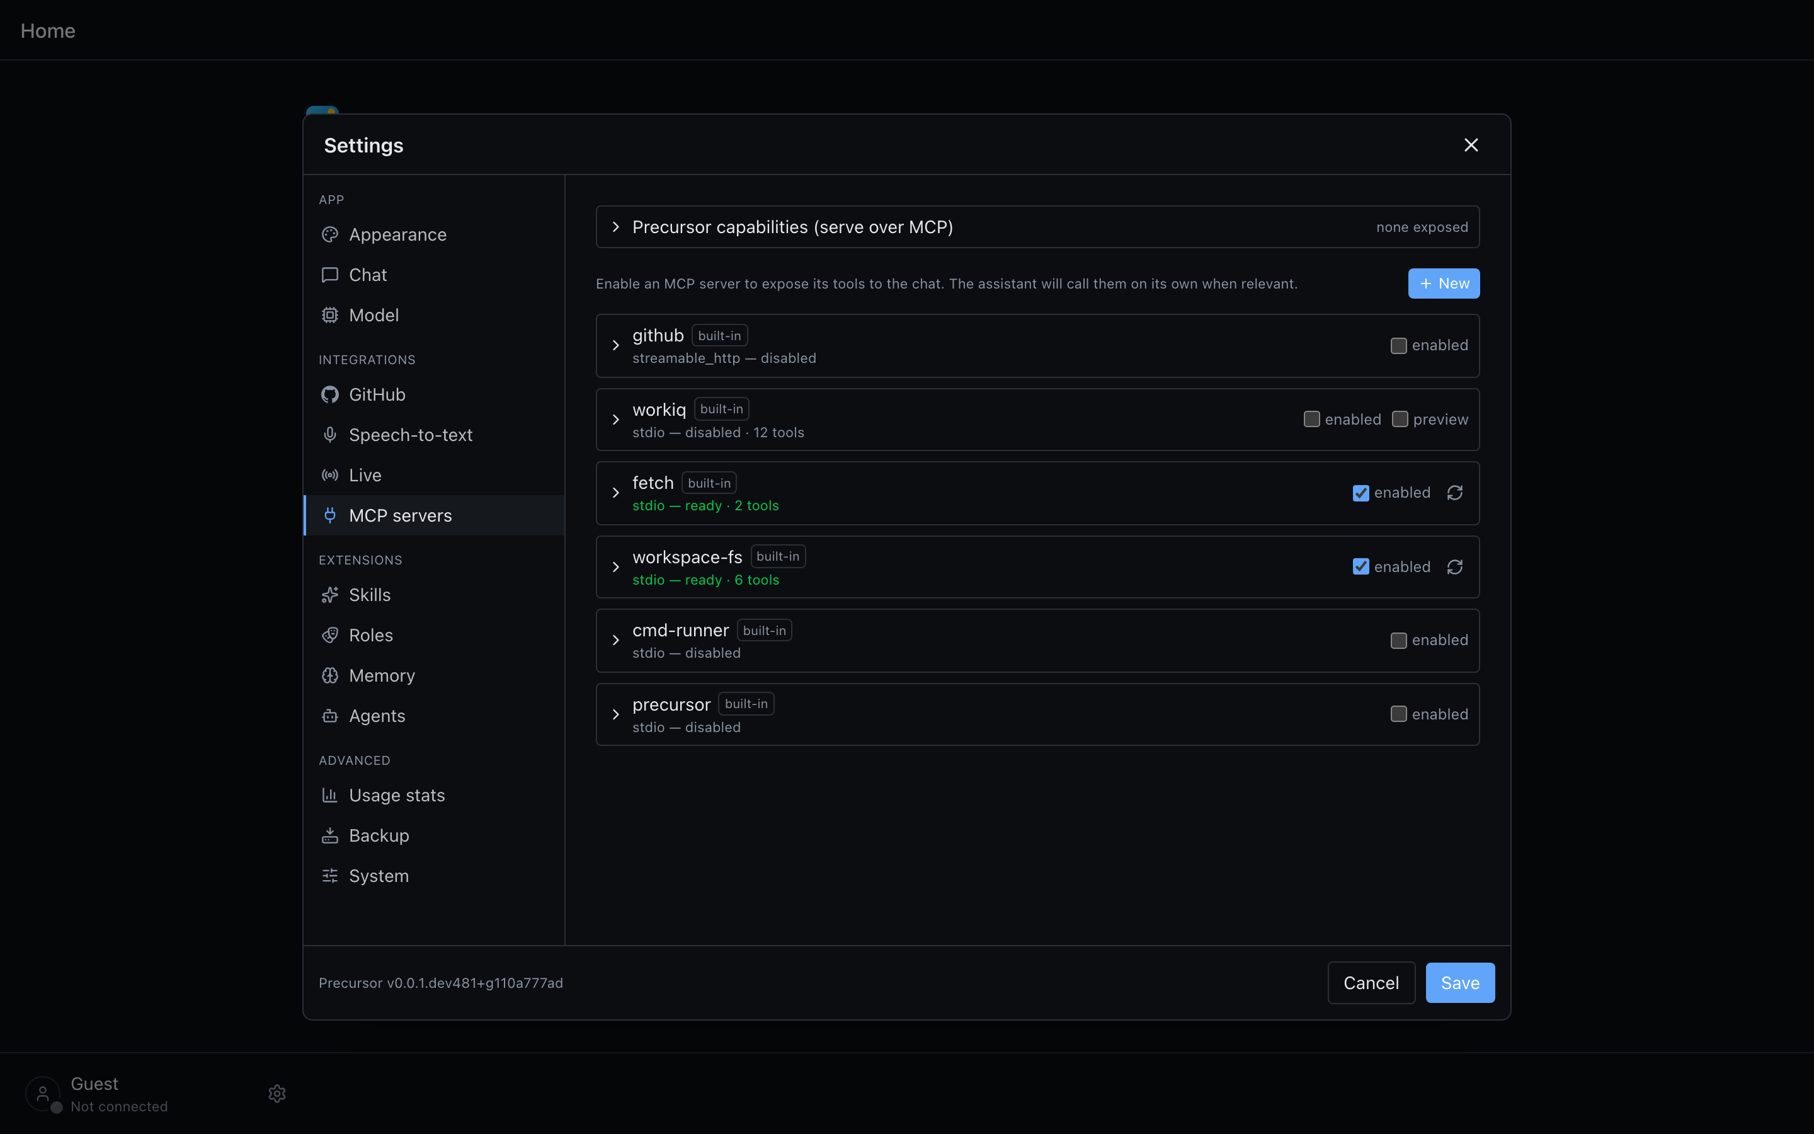Screen dimensions: 1814x1134
Task: Click the Home title link
Action: (48, 31)
